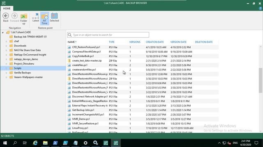Expand the Vanilla Backups node
Image resolution: width=263 pixels, height=147 pixels.
(x=7, y=73)
